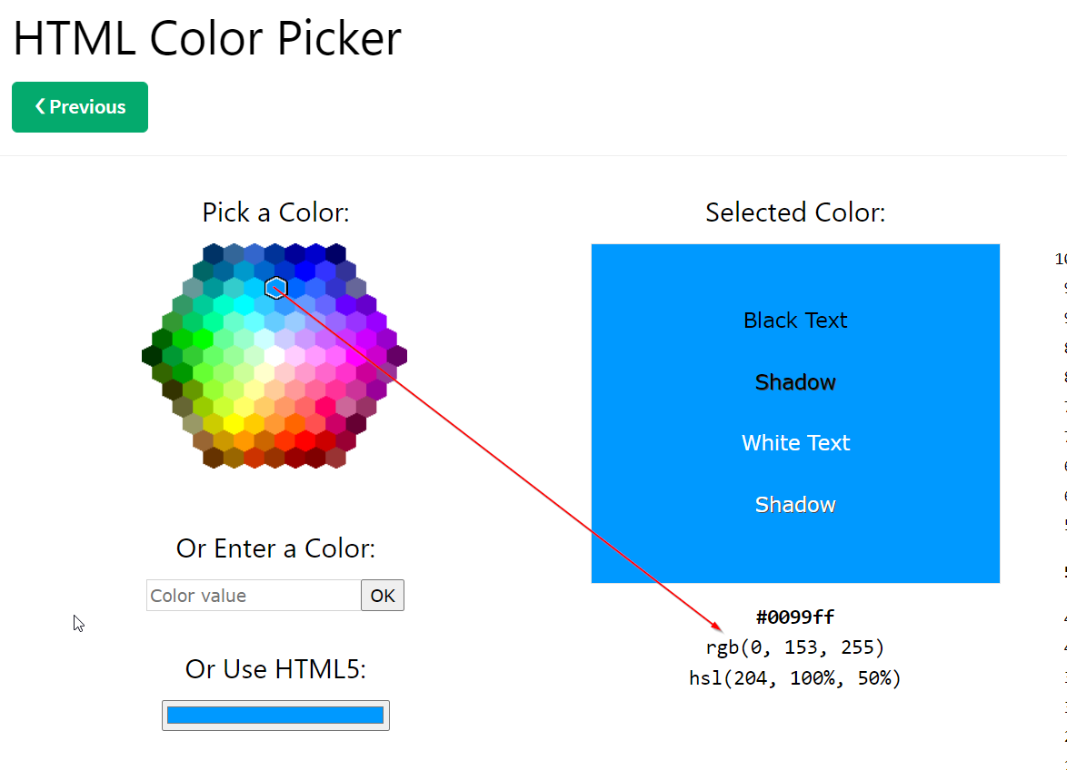Click the rgb(0, 153, 255) value
This screenshot has width=1067, height=770.
pos(795,647)
